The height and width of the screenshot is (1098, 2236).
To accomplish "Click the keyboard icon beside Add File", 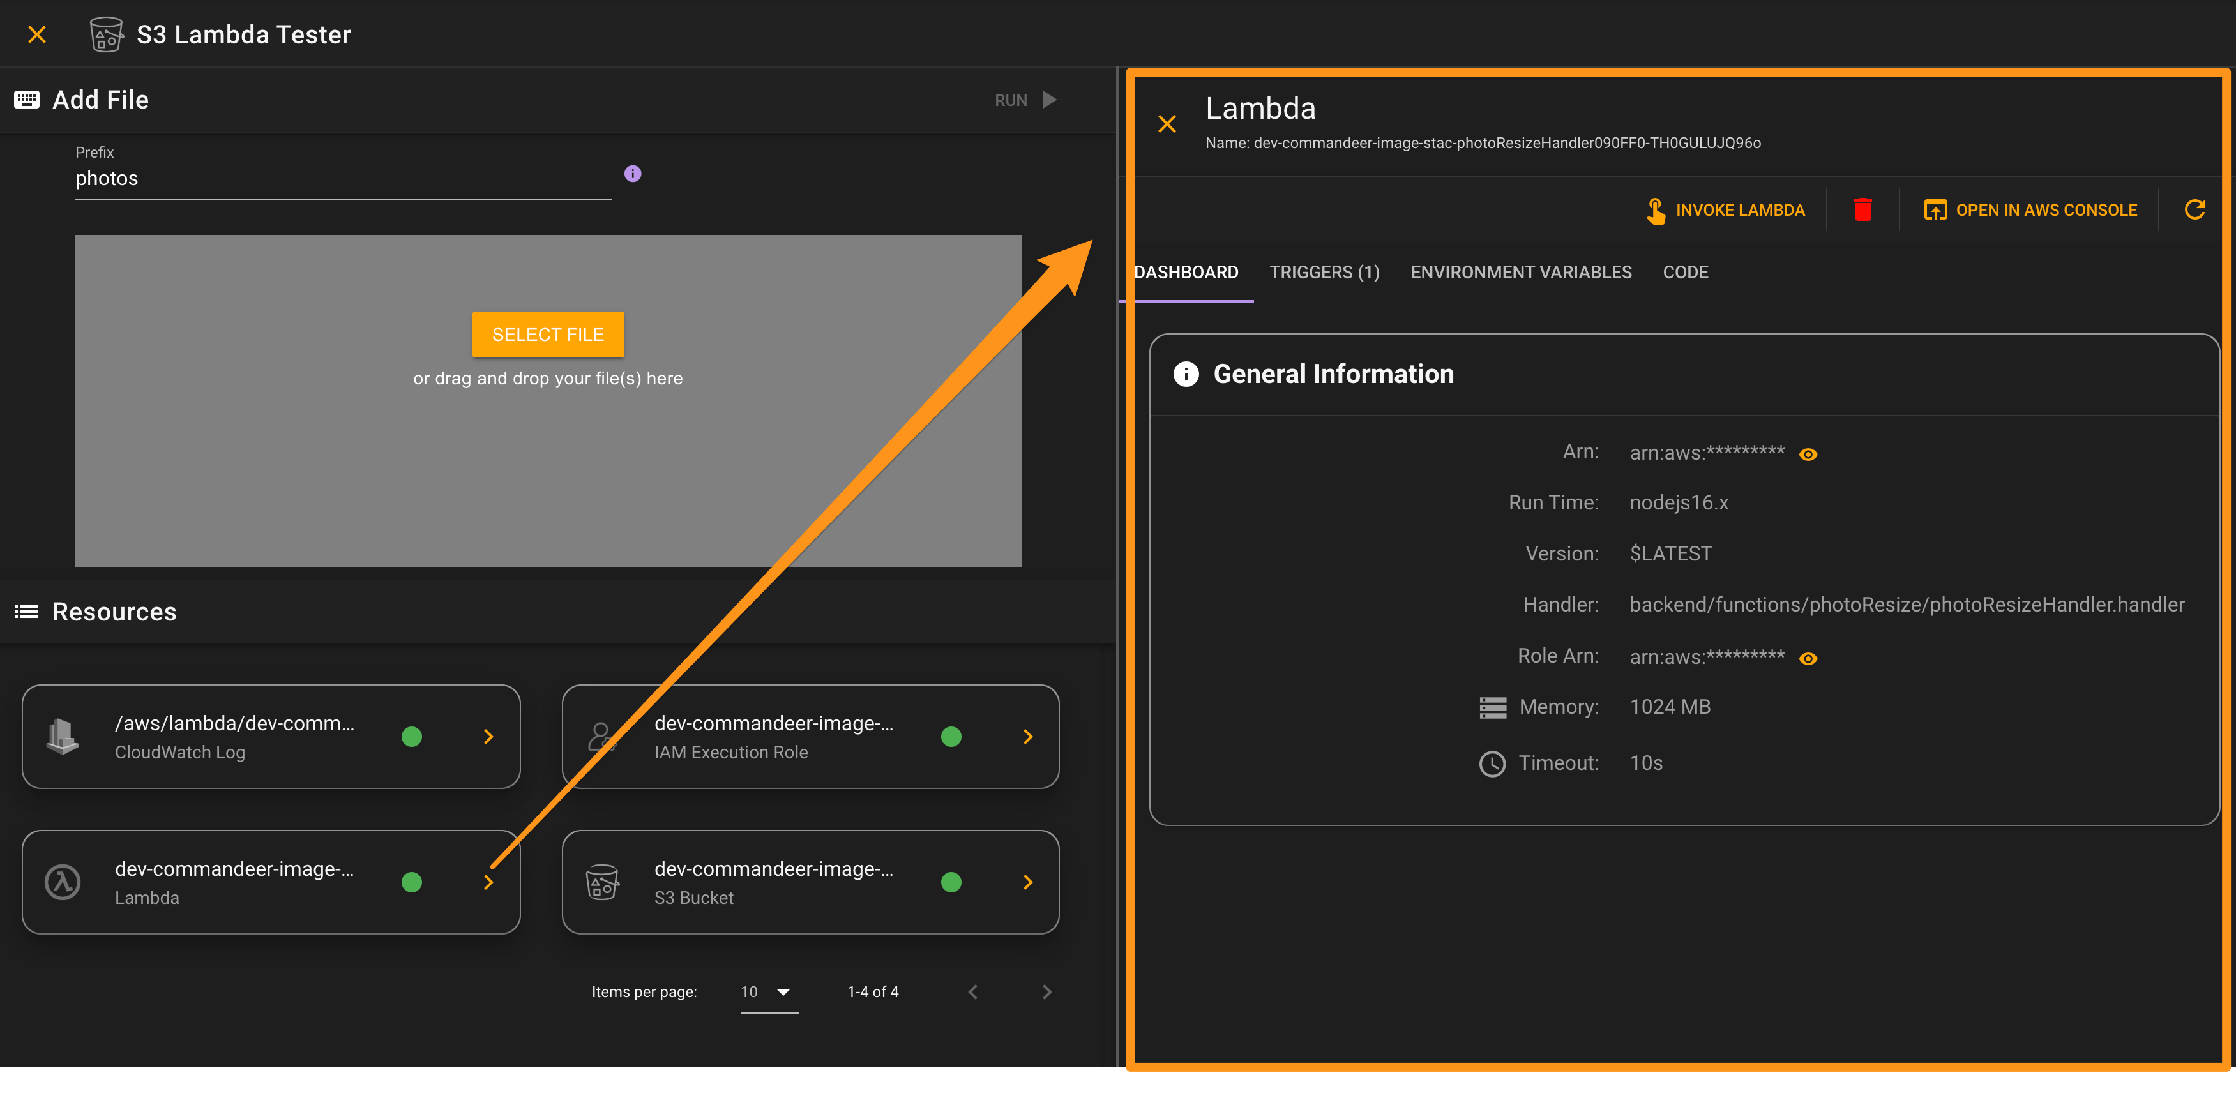I will point(27,100).
